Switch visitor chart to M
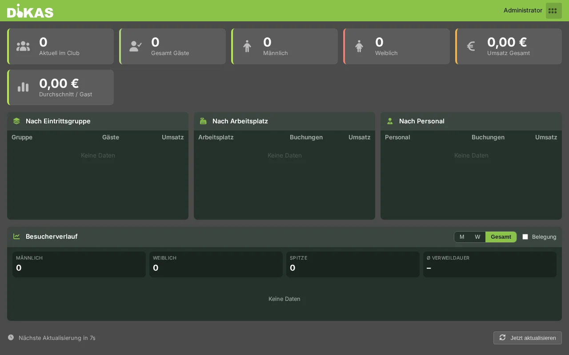Screen dimensions: 569x355 click(x=462, y=237)
